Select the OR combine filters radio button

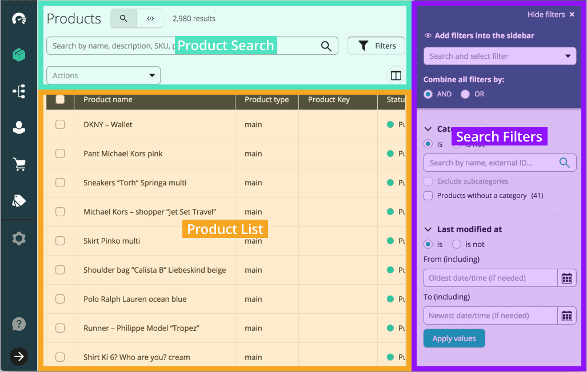465,94
